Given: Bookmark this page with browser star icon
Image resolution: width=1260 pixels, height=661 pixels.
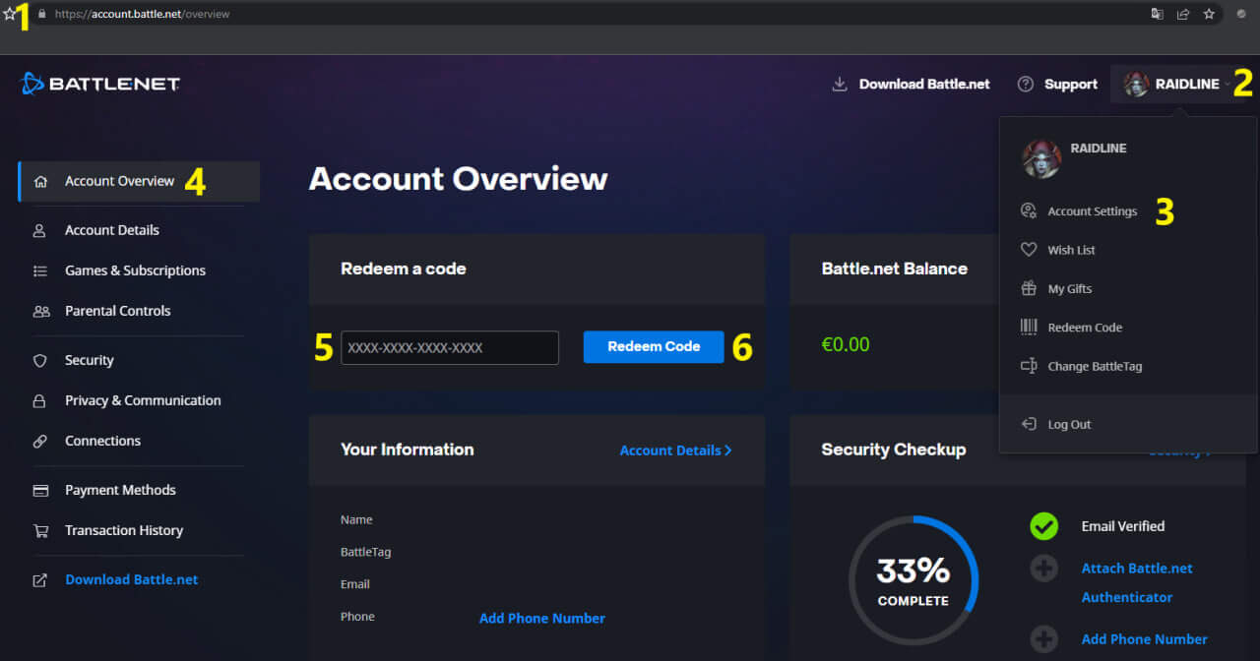Looking at the screenshot, I should 1209,14.
